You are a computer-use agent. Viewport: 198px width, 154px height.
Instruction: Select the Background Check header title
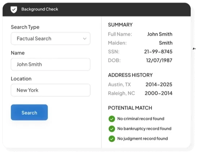click(x=40, y=9)
